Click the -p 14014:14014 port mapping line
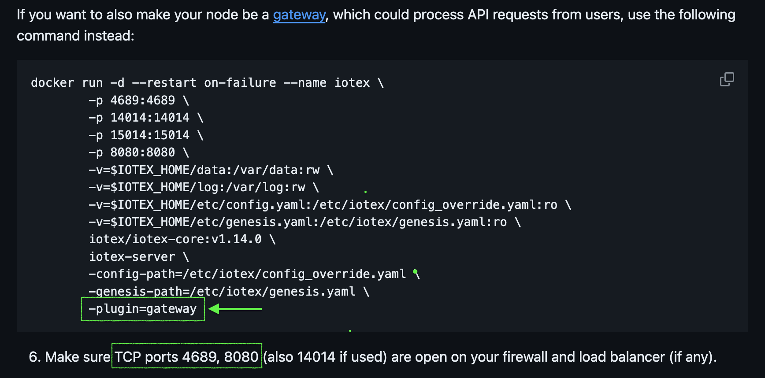 [145, 118]
